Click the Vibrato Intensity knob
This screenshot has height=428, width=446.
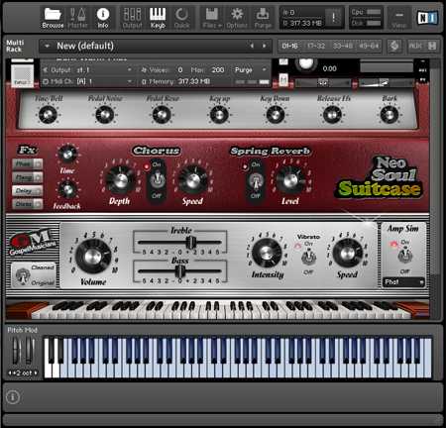[266, 254]
